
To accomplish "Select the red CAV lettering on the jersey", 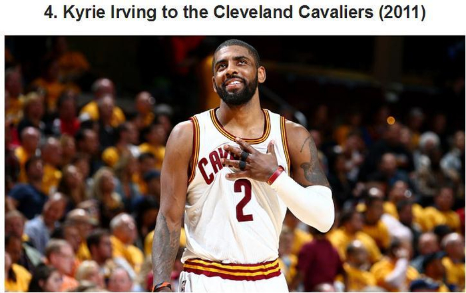I will (x=212, y=166).
